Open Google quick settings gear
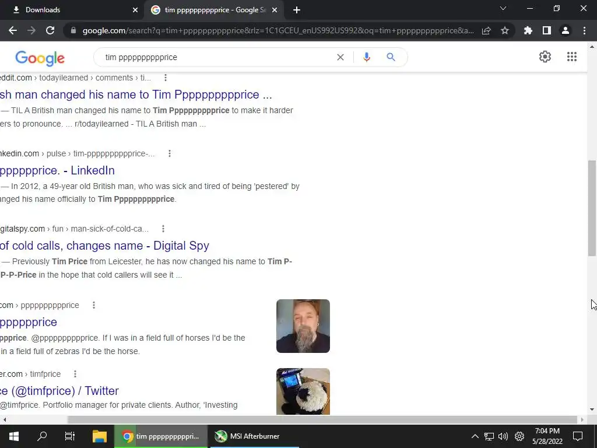Screen dimensions: 597x448 coord(545,57)
